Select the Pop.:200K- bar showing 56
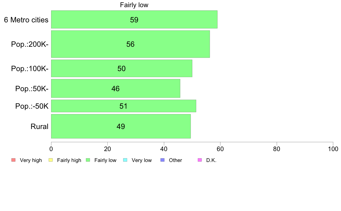The image size is (341, 211). coord(131,44)
